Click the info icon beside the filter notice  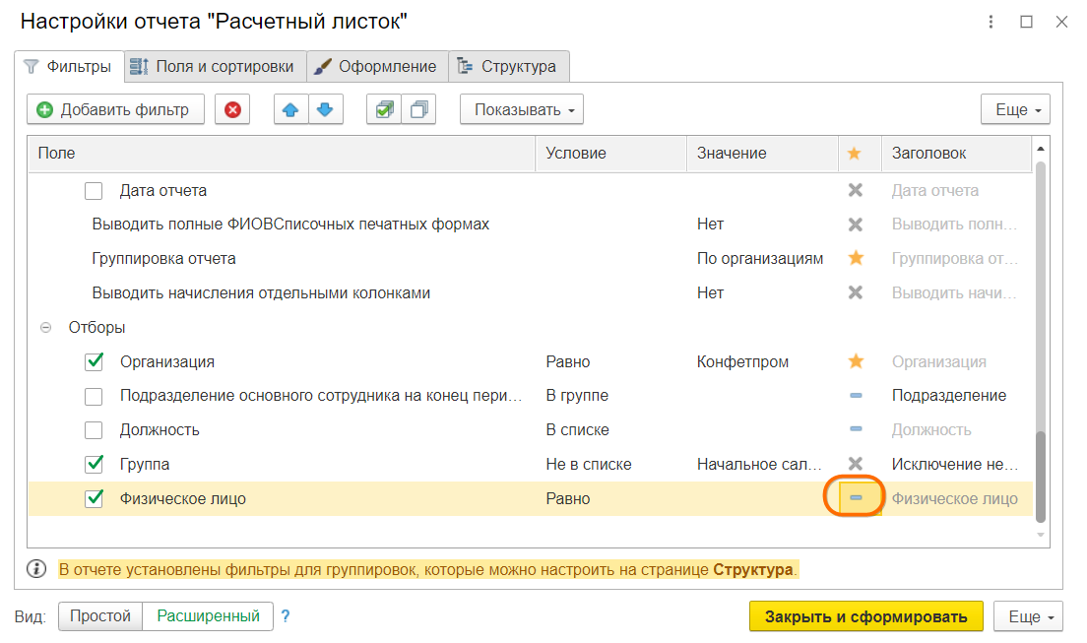(x=36, y=569)
